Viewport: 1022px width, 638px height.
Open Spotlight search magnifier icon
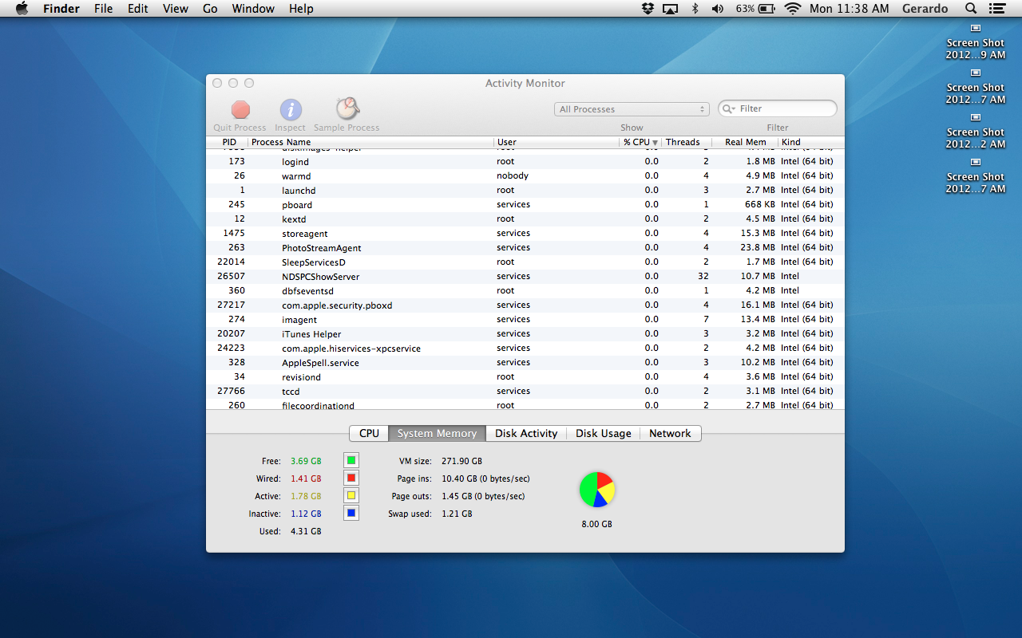point(971,9)
